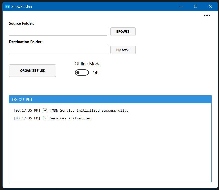The width and height of the screenshot is (219, 190).
Task: Click the empty area of the log panel
Action: 110,151
